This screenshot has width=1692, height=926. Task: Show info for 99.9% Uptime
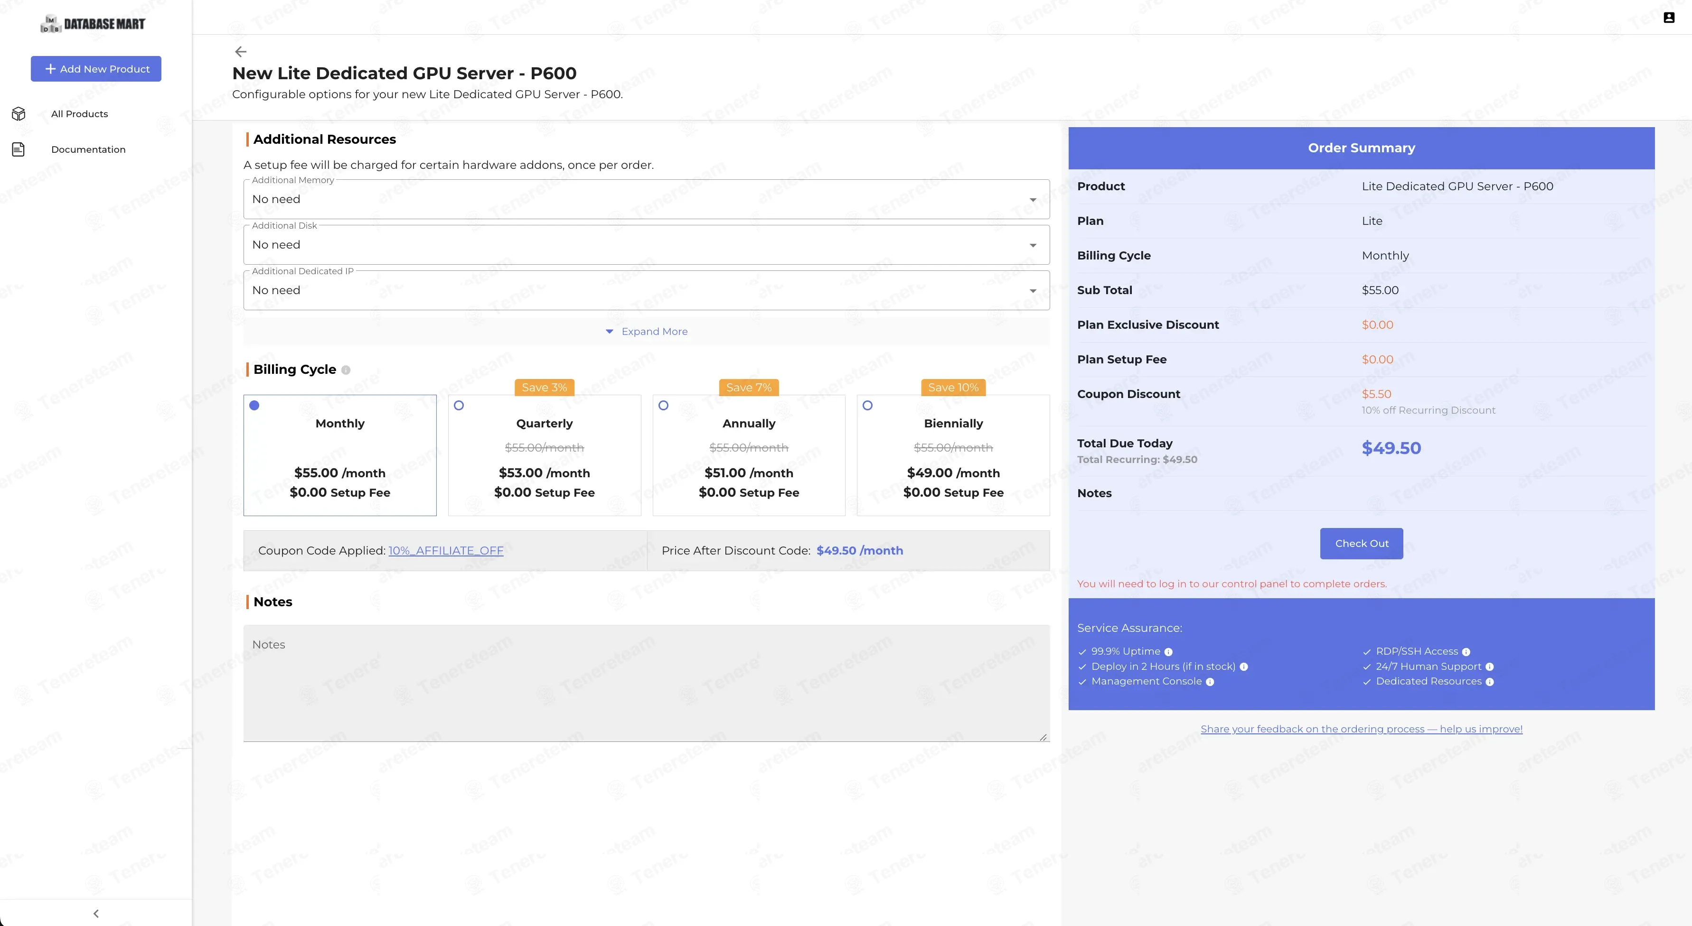pyautogui.click(x=1168, y=652)
